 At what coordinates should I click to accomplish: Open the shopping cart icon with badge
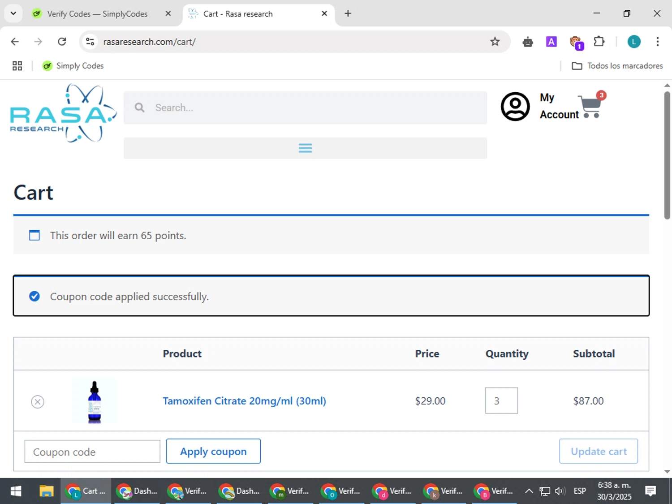tap(591, 105)
